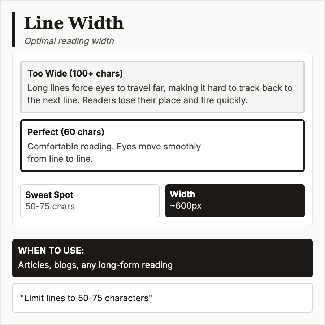
Task: Click the dark "Width" label
Action: (182, 194)
